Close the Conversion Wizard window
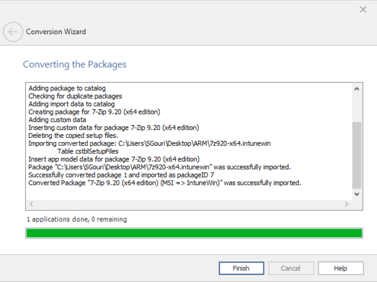This screenshot has width=377, height=282. click(363, 9)
